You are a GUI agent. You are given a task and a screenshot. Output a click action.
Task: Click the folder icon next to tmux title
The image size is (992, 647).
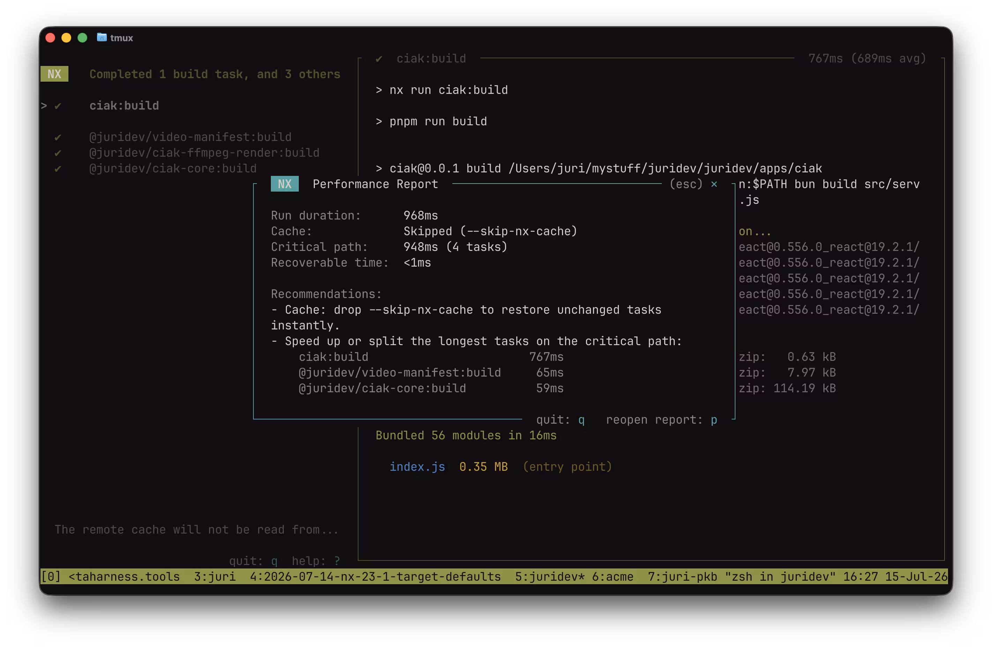click(102, 37)
